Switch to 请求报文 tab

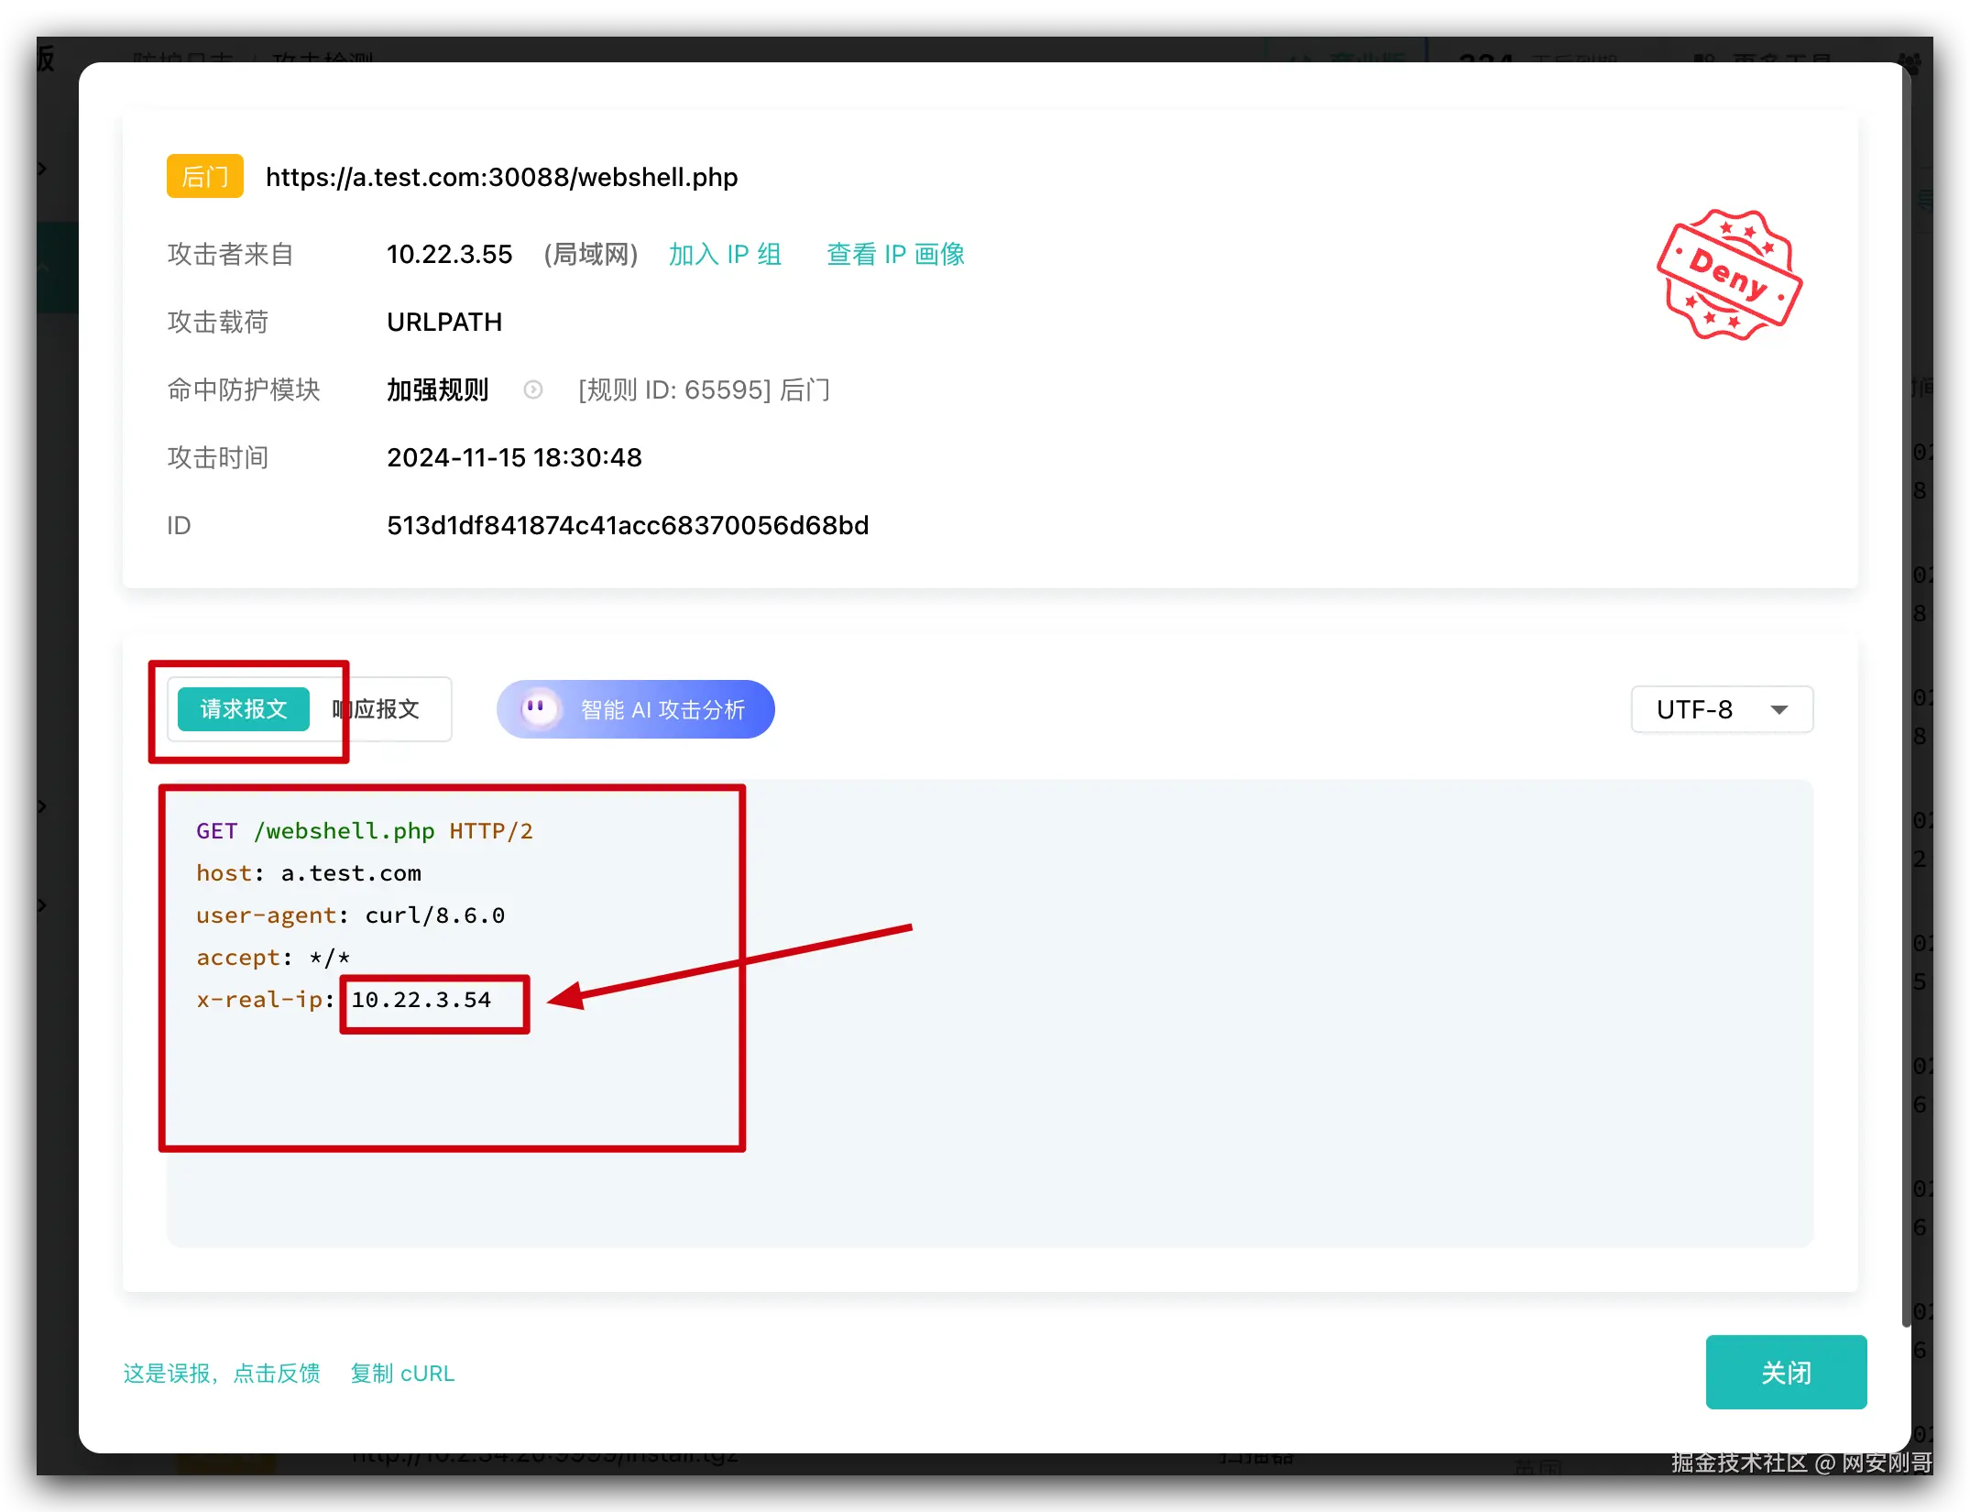[x=244, y=709]
